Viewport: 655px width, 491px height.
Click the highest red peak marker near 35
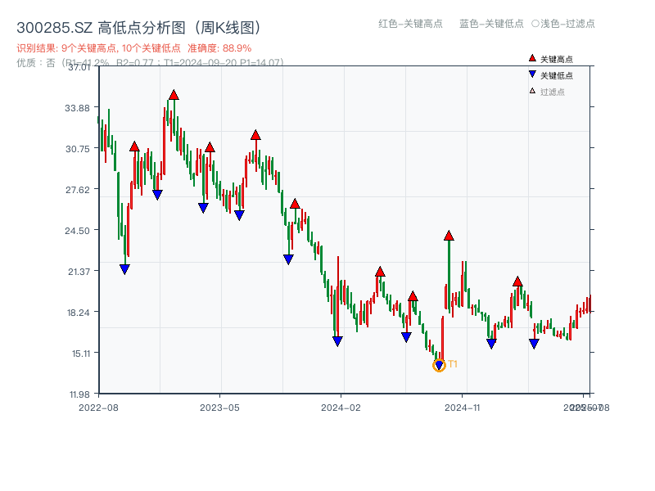[174, 94]
